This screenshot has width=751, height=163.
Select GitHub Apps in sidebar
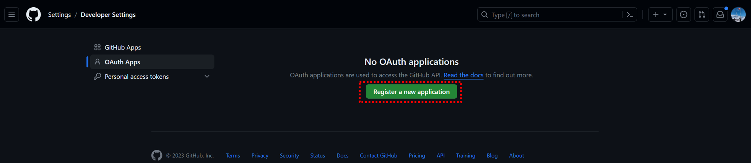pyautogui.click(x=152, y=47)
